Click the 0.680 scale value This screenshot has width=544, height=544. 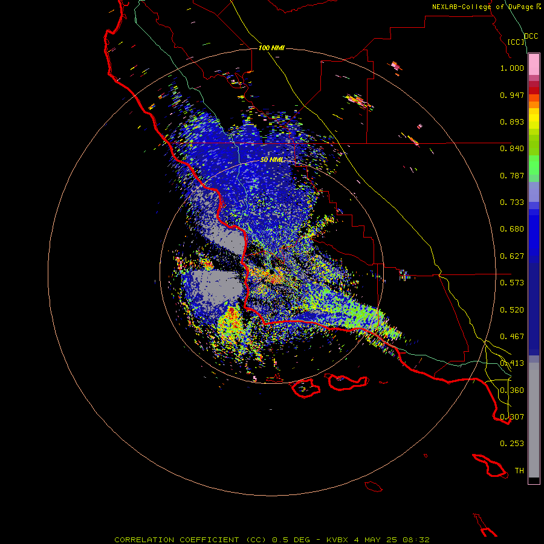click(x=512, y=229)
